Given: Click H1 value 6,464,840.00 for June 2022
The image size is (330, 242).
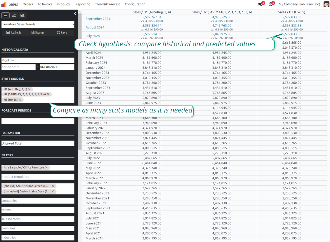Looking at the screenshot, I should 152,163.
